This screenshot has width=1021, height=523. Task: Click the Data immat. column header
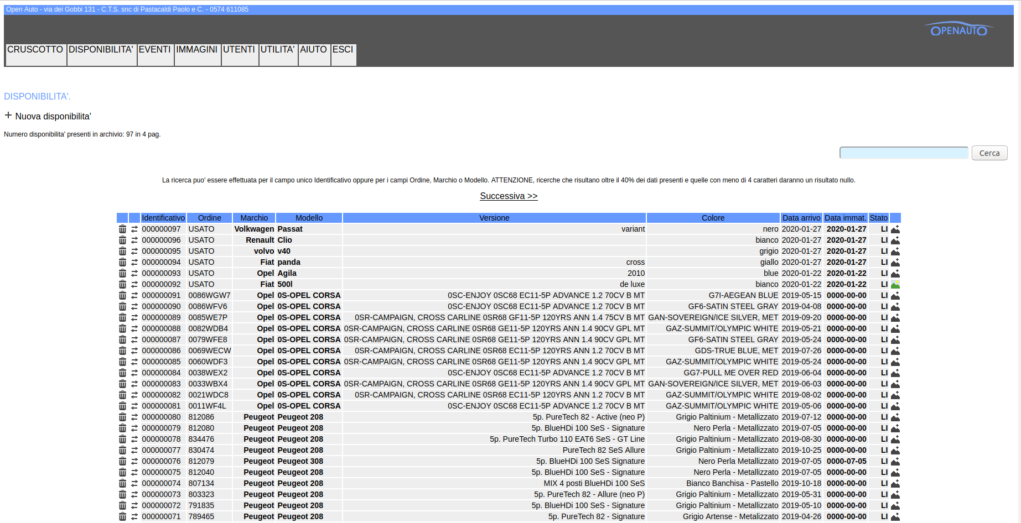(845, 218)
